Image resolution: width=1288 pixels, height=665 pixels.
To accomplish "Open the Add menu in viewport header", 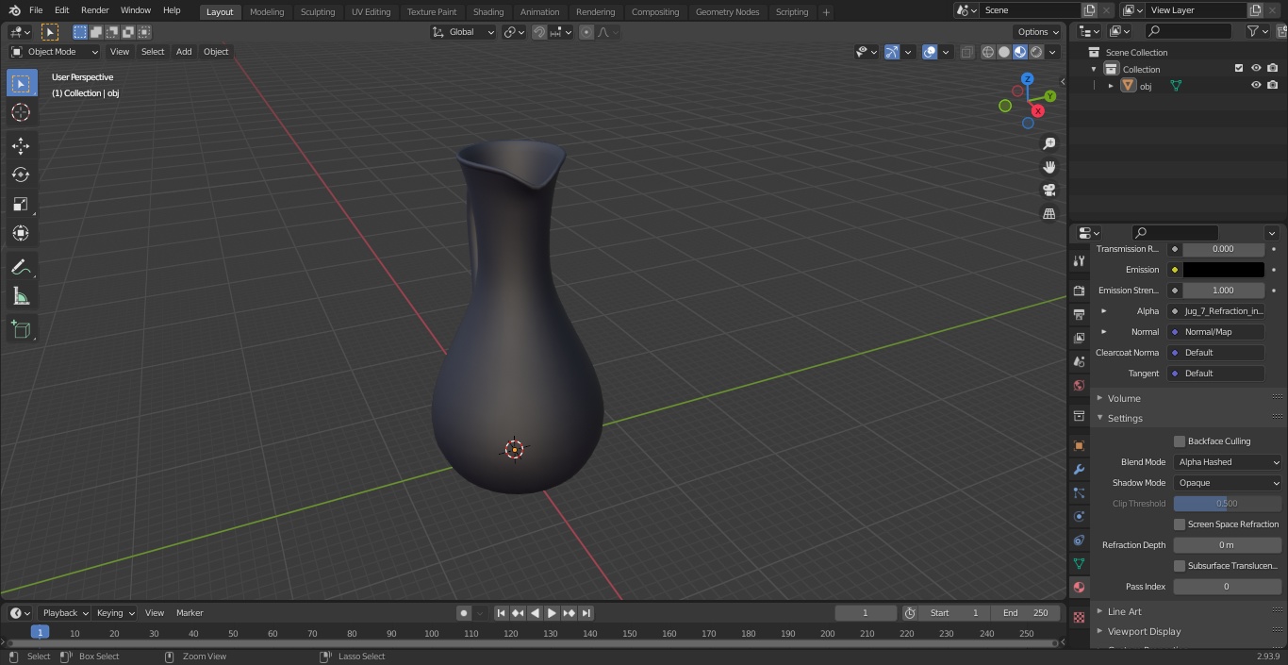I will (x=184, y=52).
